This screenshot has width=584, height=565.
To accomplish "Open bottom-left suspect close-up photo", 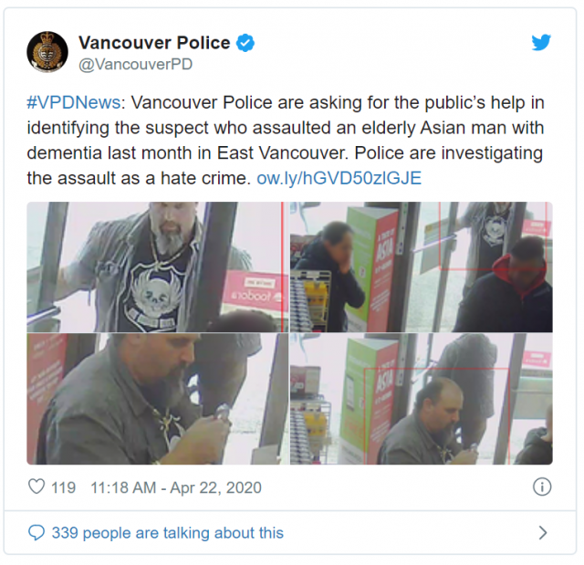I will click(x=158, y=399).
